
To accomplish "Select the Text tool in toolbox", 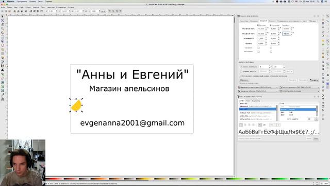I will [2, 70].
